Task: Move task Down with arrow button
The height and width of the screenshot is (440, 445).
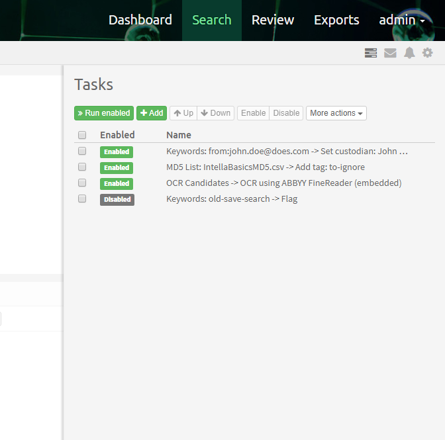Action: [216, 113]
